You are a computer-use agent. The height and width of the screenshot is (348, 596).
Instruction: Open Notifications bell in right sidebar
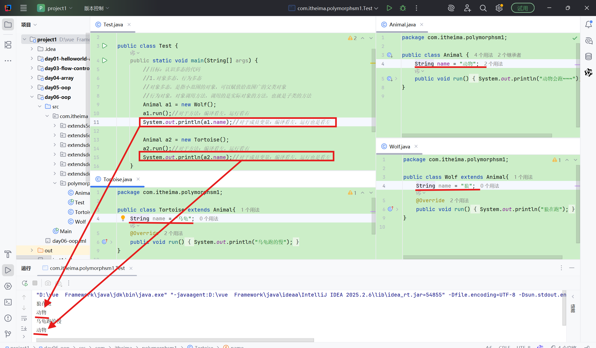[588, 25]
